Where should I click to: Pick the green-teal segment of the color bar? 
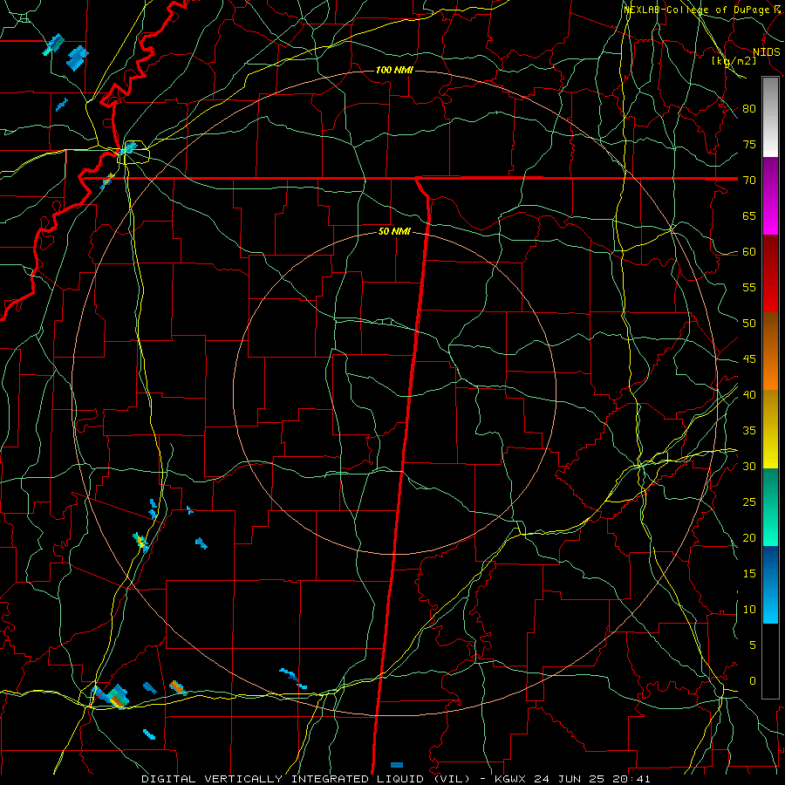tap(770, 507)
